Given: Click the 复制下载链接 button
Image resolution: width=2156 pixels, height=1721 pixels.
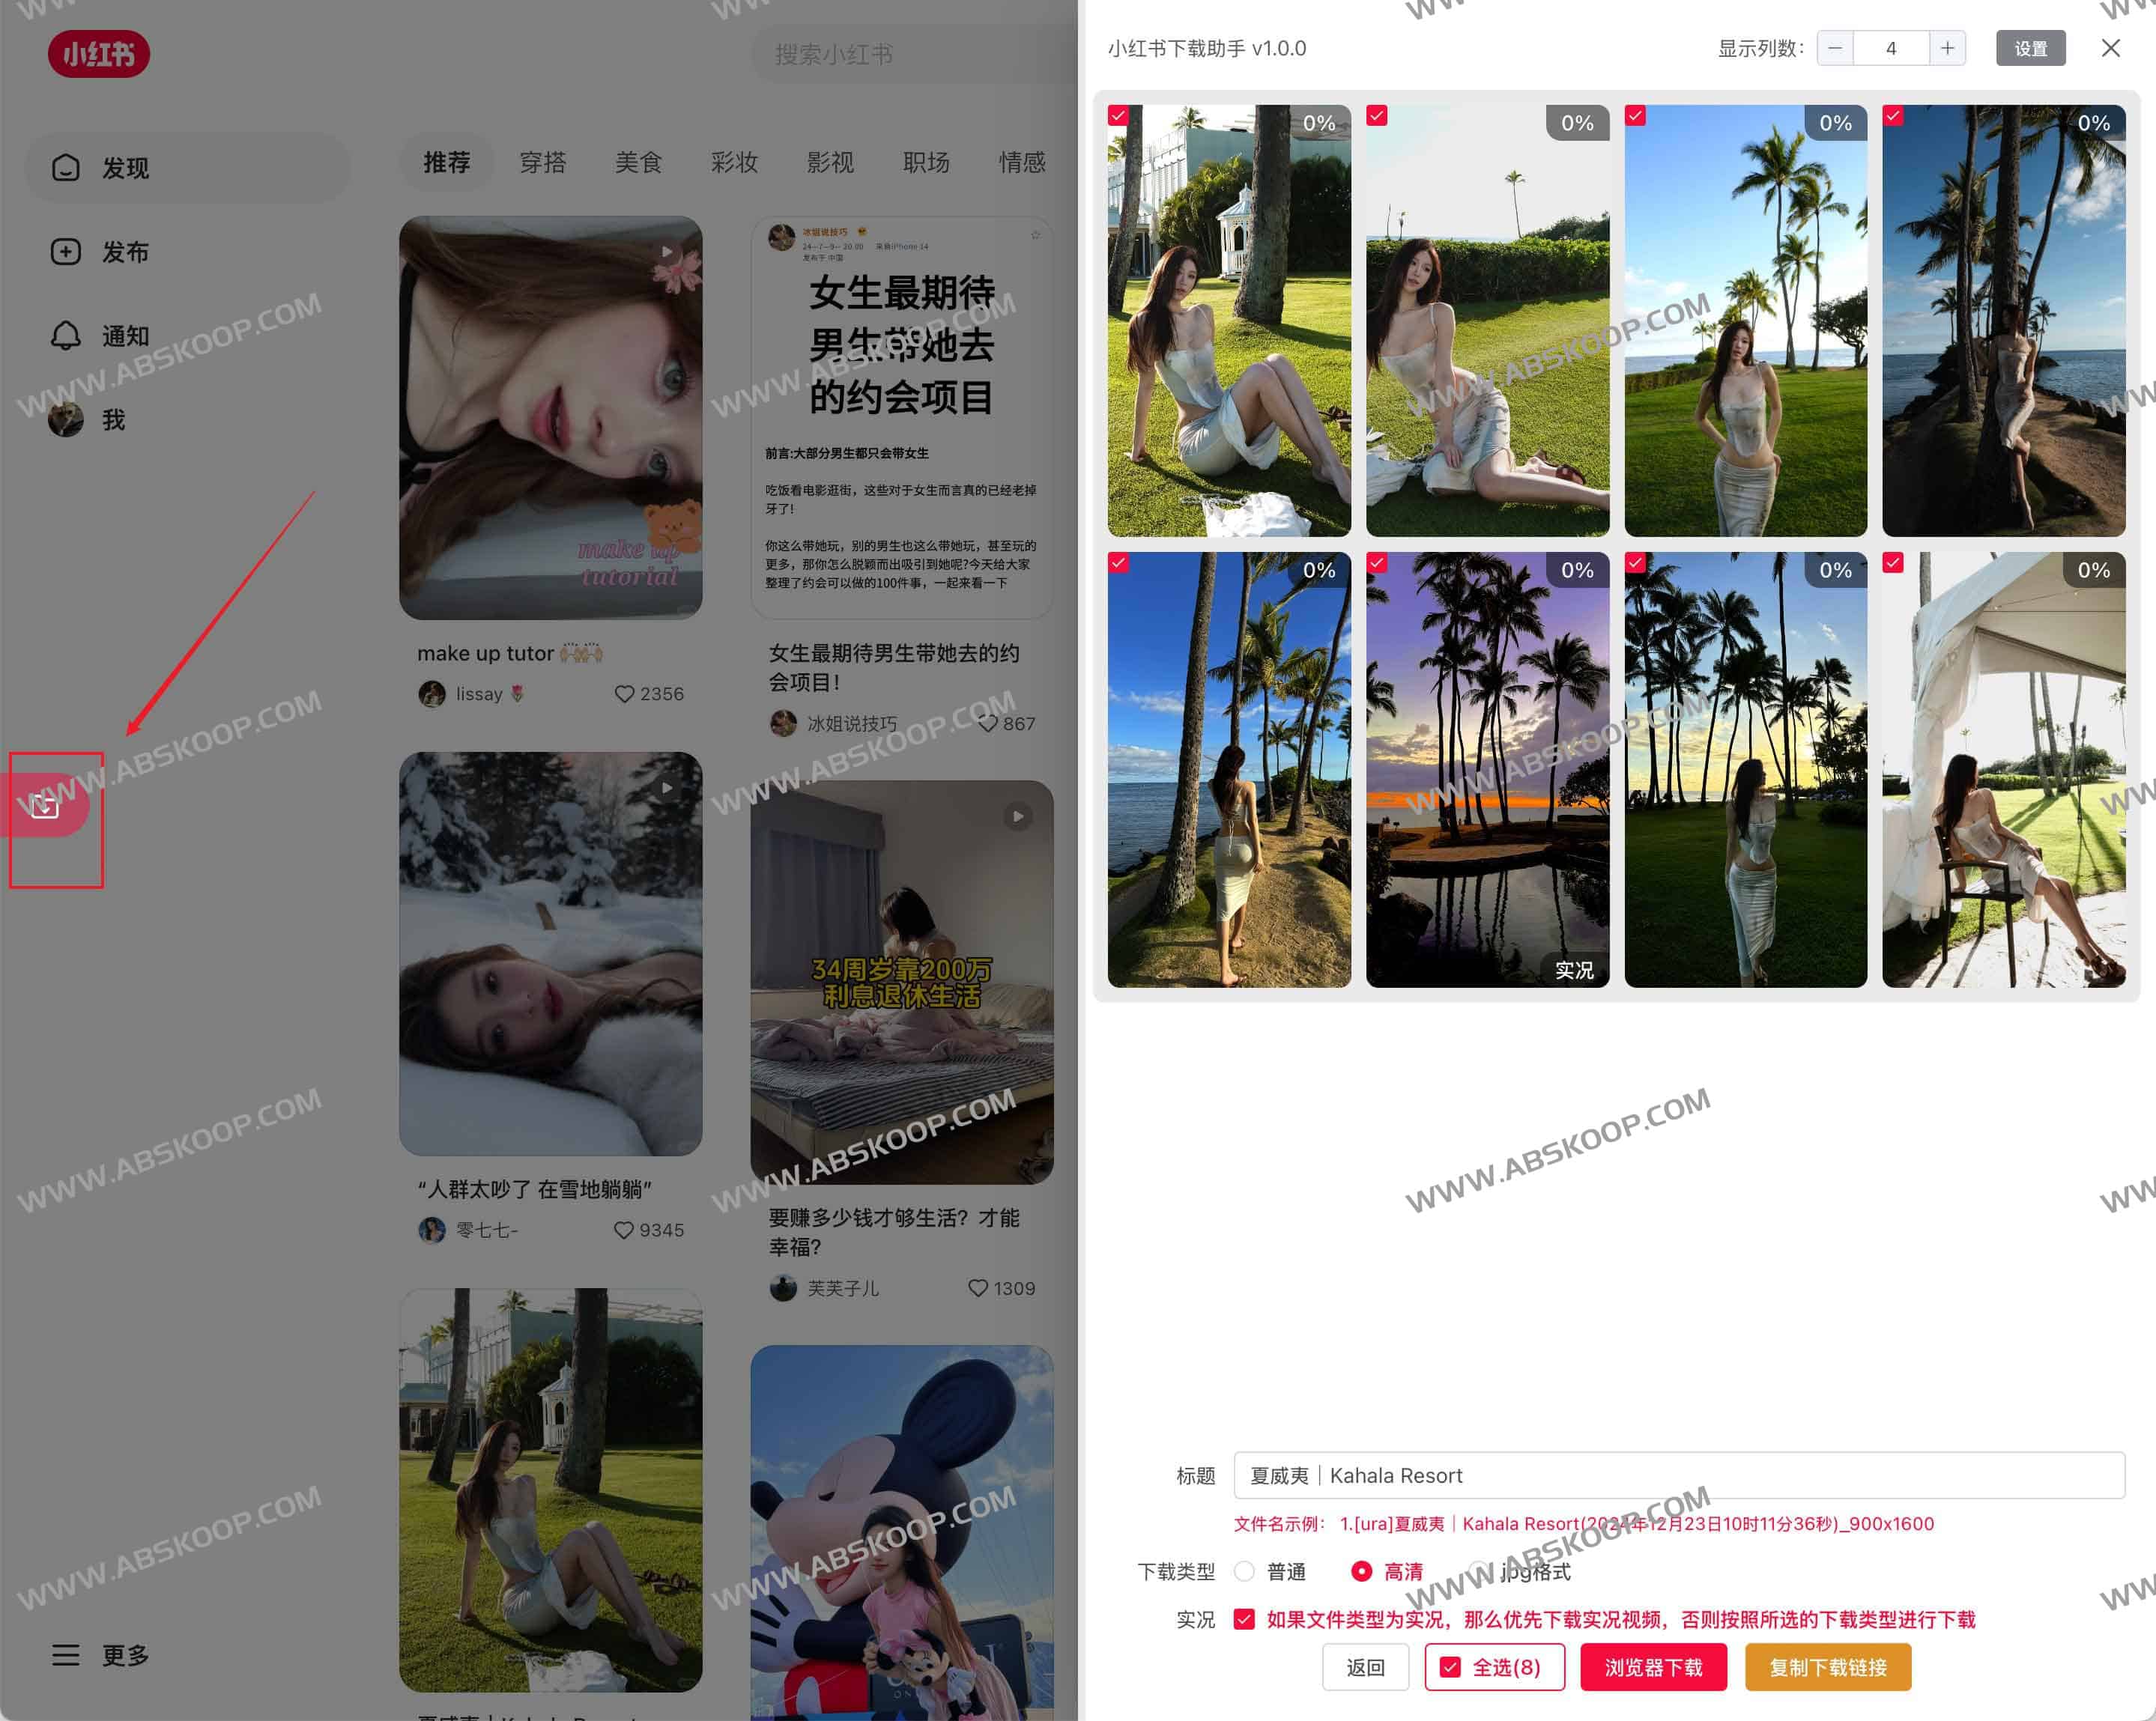Looking at the screenshot, I should (x=1827, y=1667).
